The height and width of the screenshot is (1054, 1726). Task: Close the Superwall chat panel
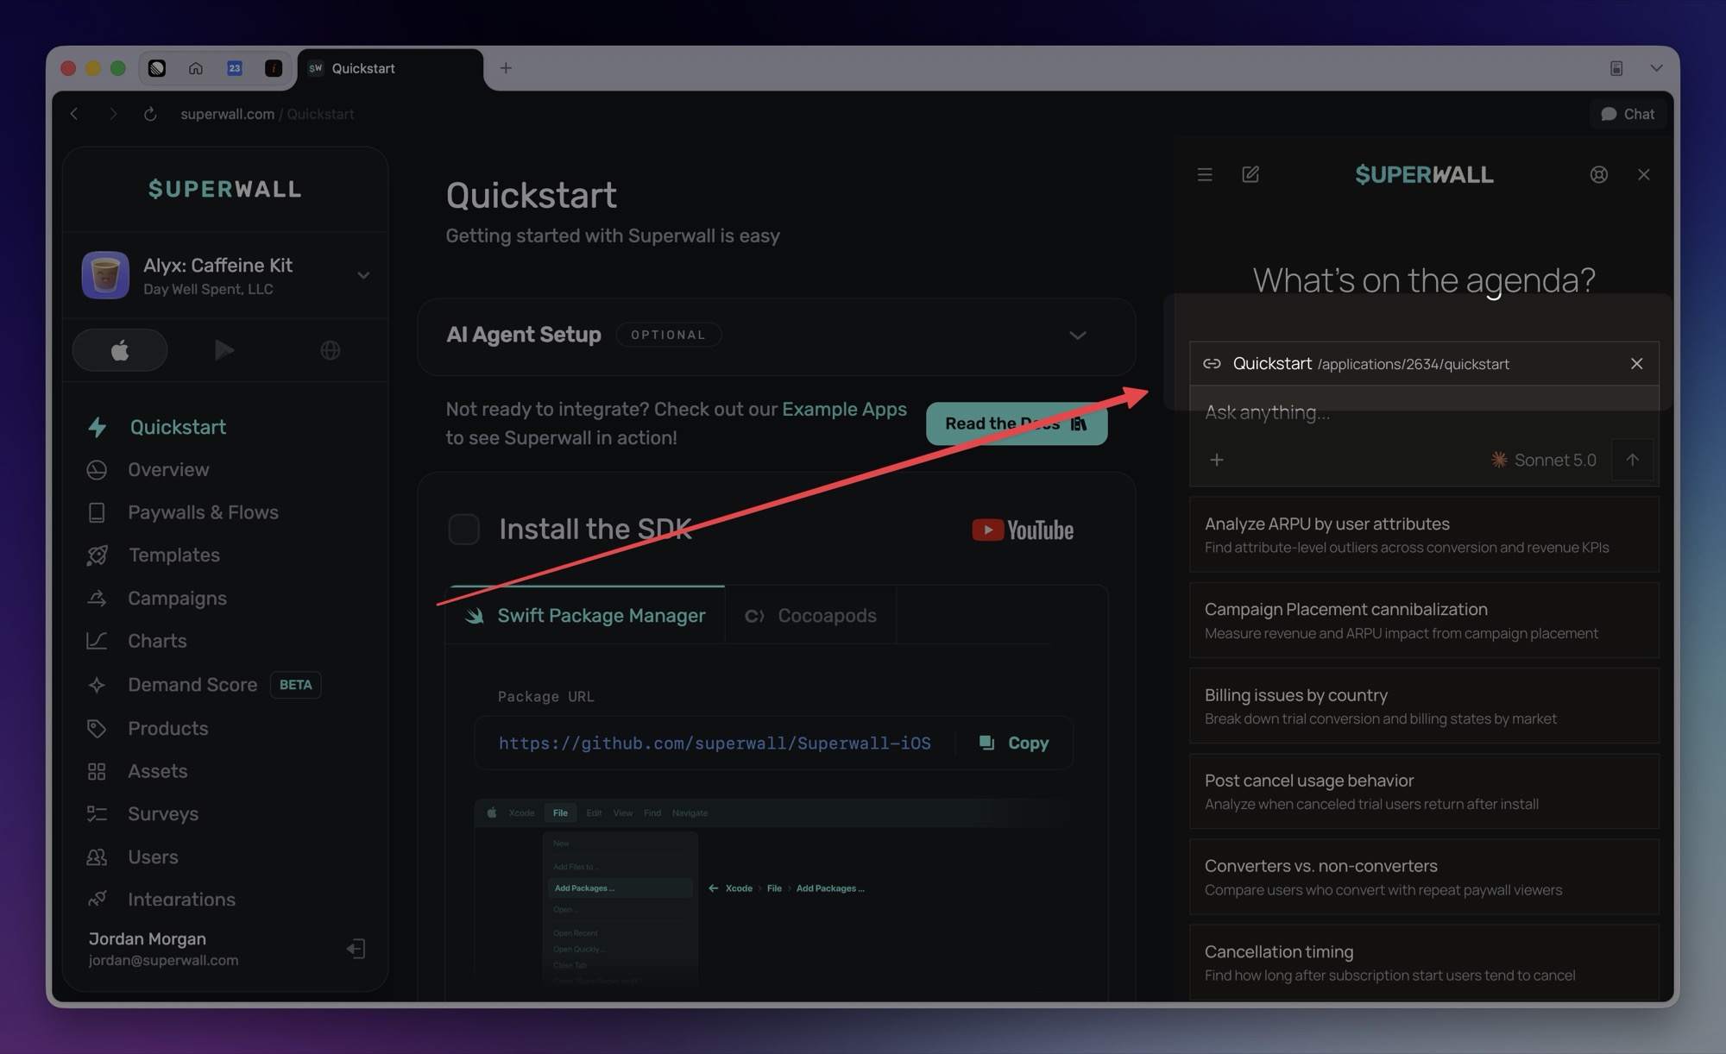pos(1643,175)
